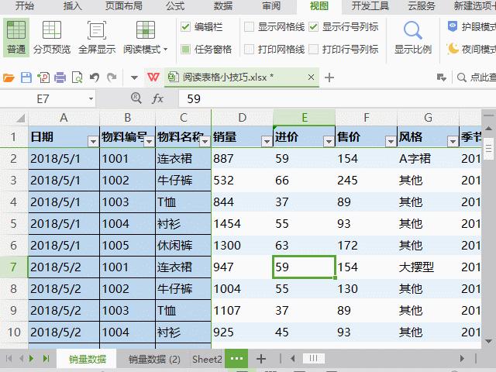Open the WPS home W icon

pos(153,77)
